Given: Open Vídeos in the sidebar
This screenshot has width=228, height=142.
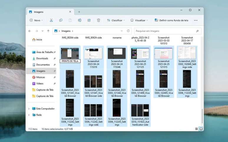Looking at the screenshot, I should coord(38,84).
